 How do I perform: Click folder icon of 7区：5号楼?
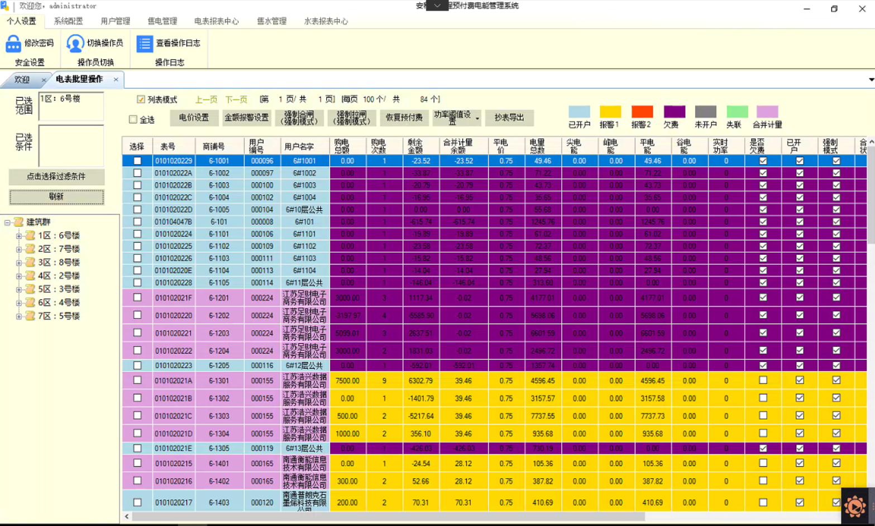click(30, 316)
